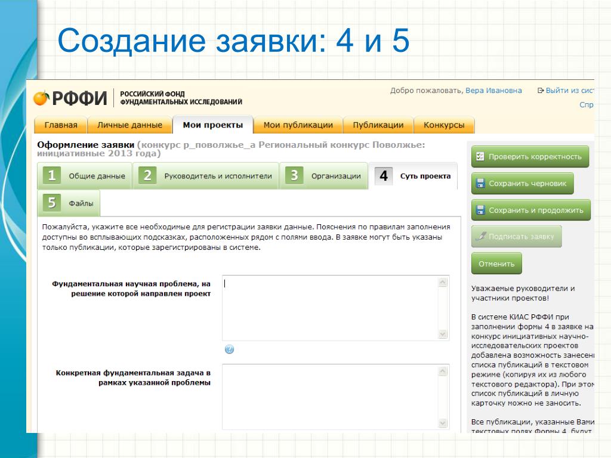This screenshot has width=611, height=458.
Task: Click the RFFI orange logo icon
Action: (41, 98)
